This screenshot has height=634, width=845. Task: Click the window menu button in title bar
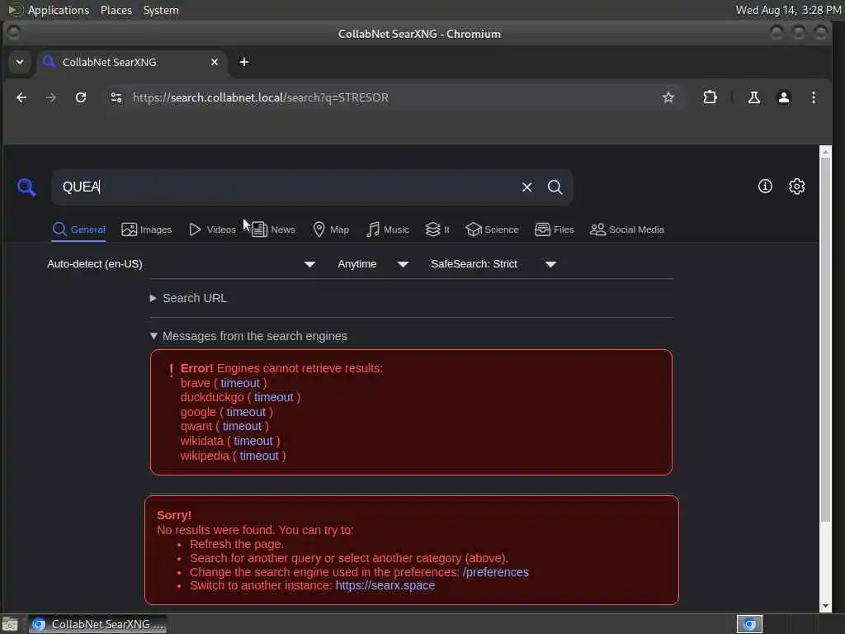(14, 33)
